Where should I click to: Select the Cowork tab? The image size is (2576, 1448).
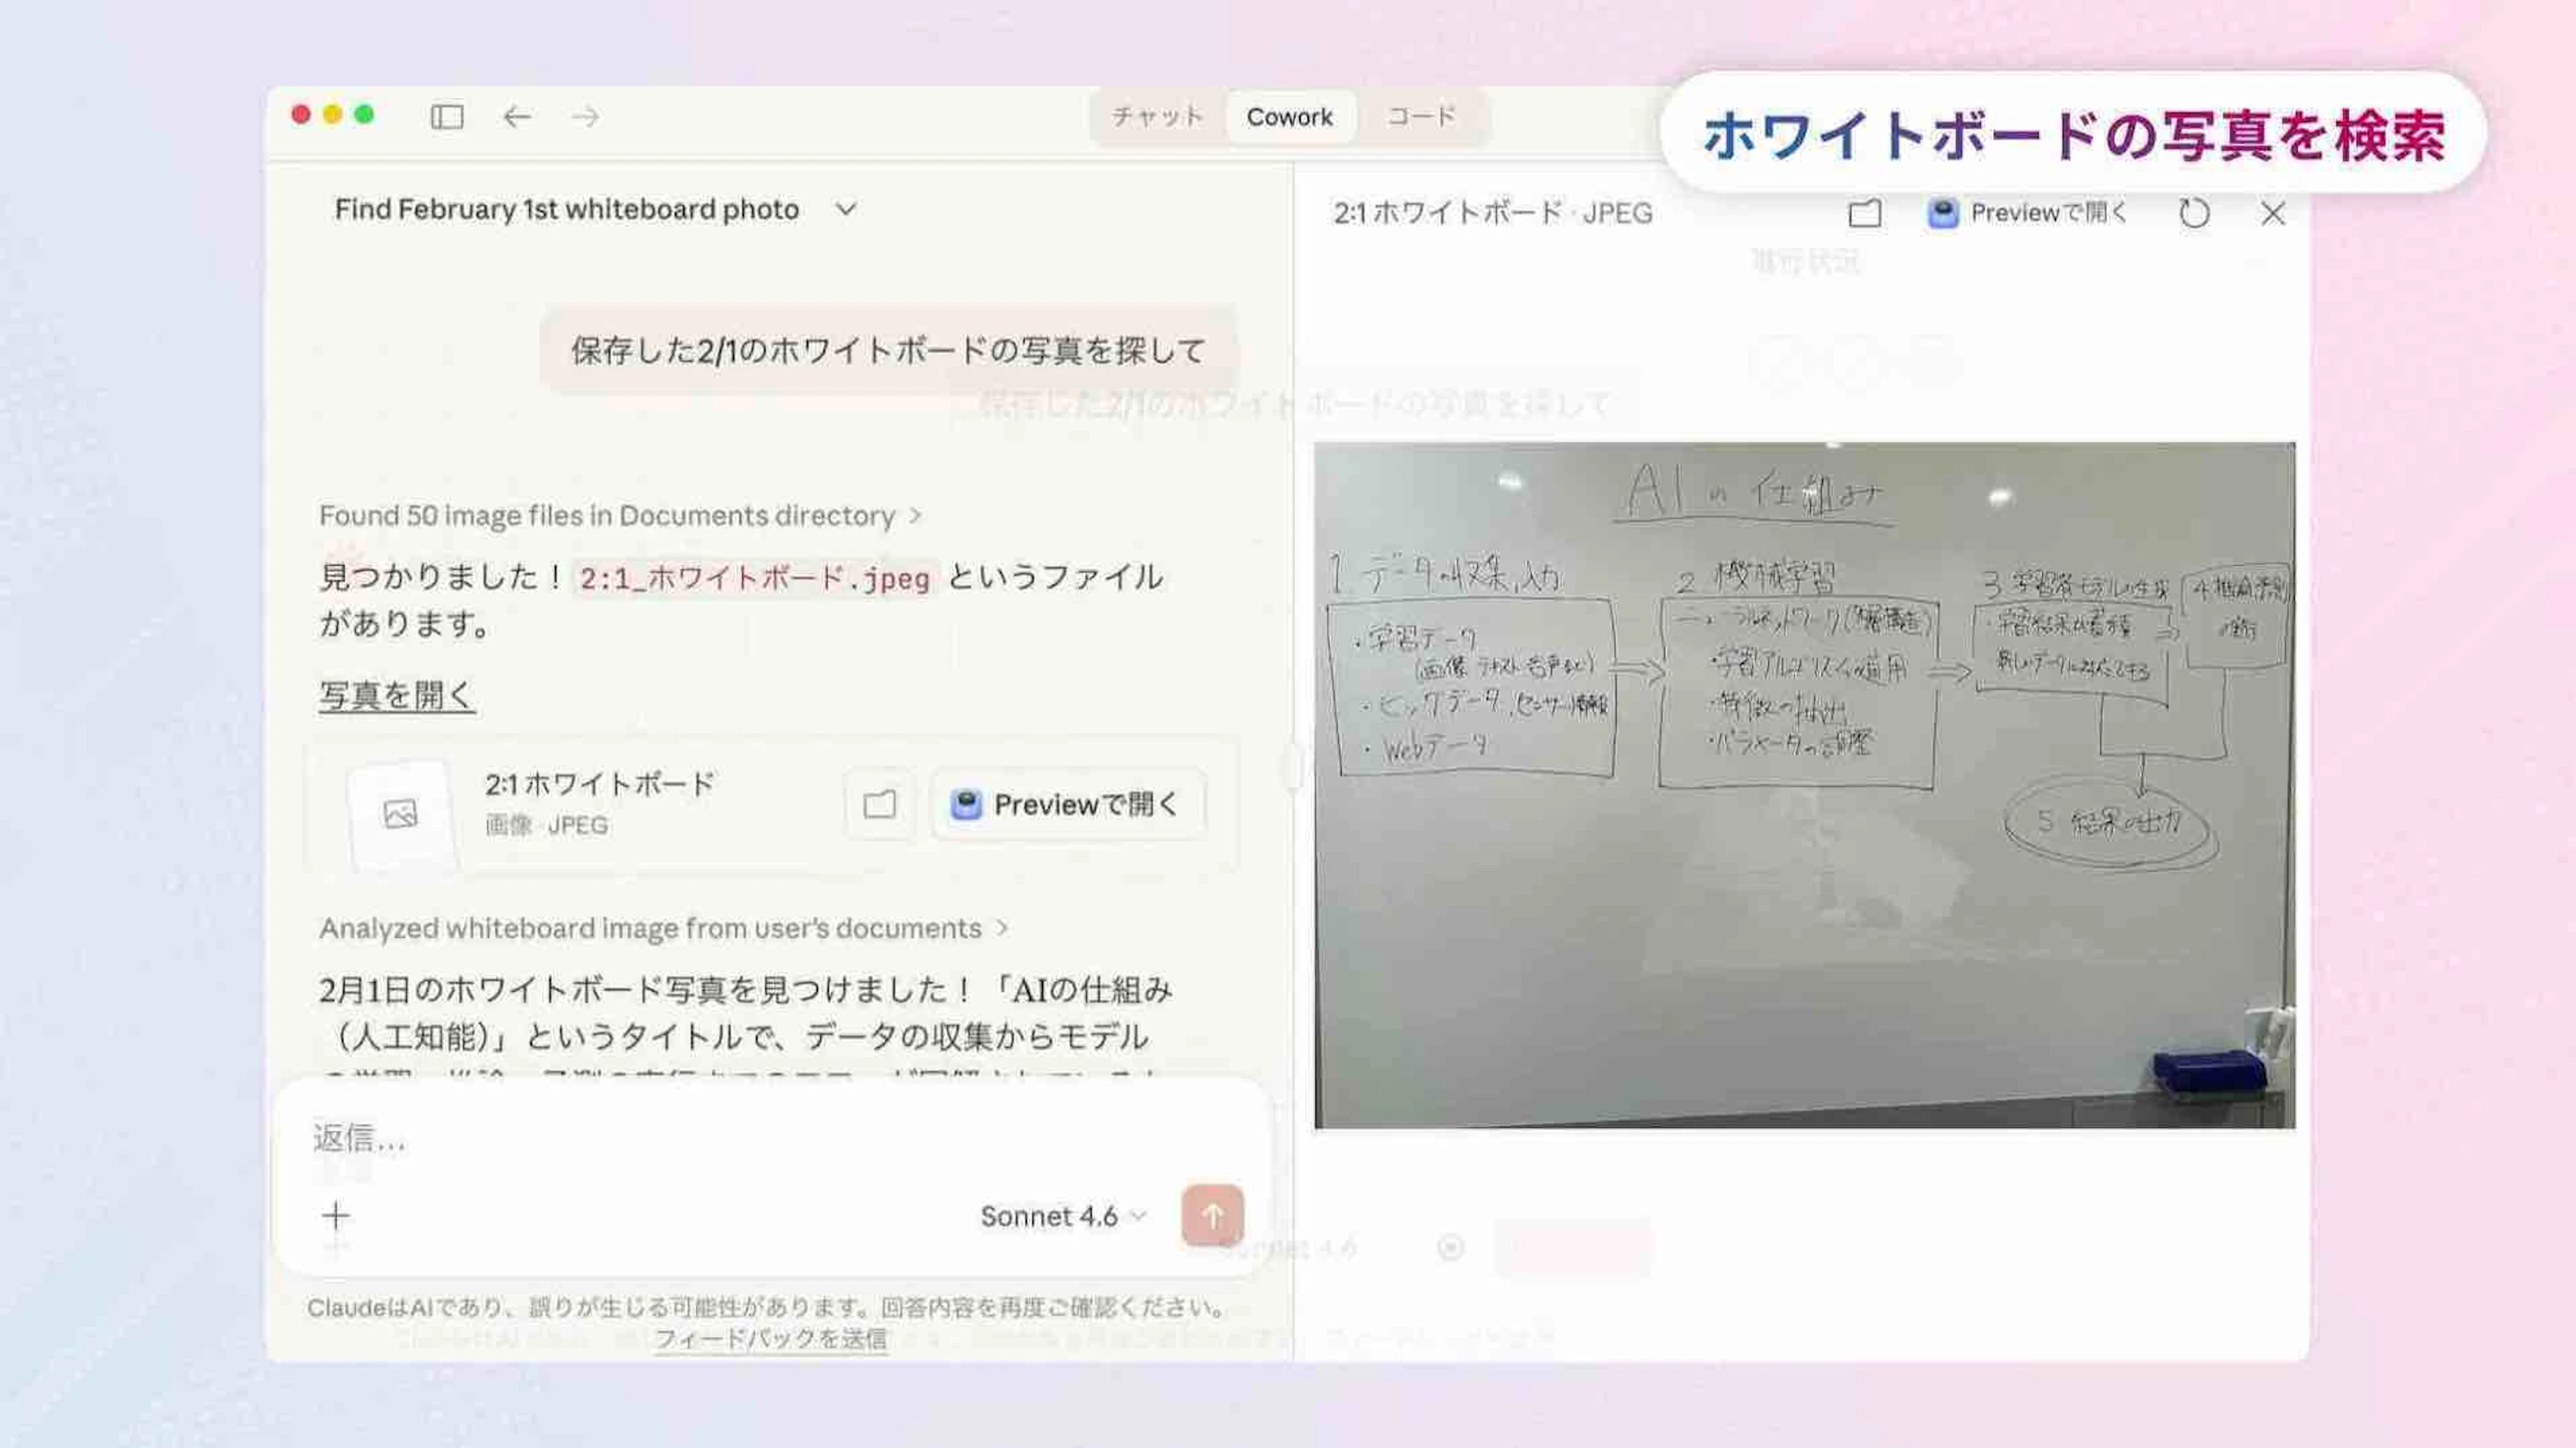click(1289, 117)
